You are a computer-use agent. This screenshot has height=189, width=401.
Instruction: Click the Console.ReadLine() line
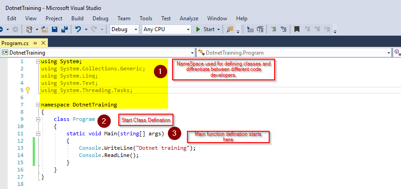pyautogui.click(x=109, y=155)
